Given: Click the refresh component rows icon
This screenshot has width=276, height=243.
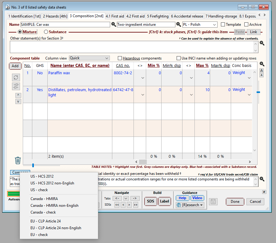Looking at the screenshot, I should [x=16, y=77].
